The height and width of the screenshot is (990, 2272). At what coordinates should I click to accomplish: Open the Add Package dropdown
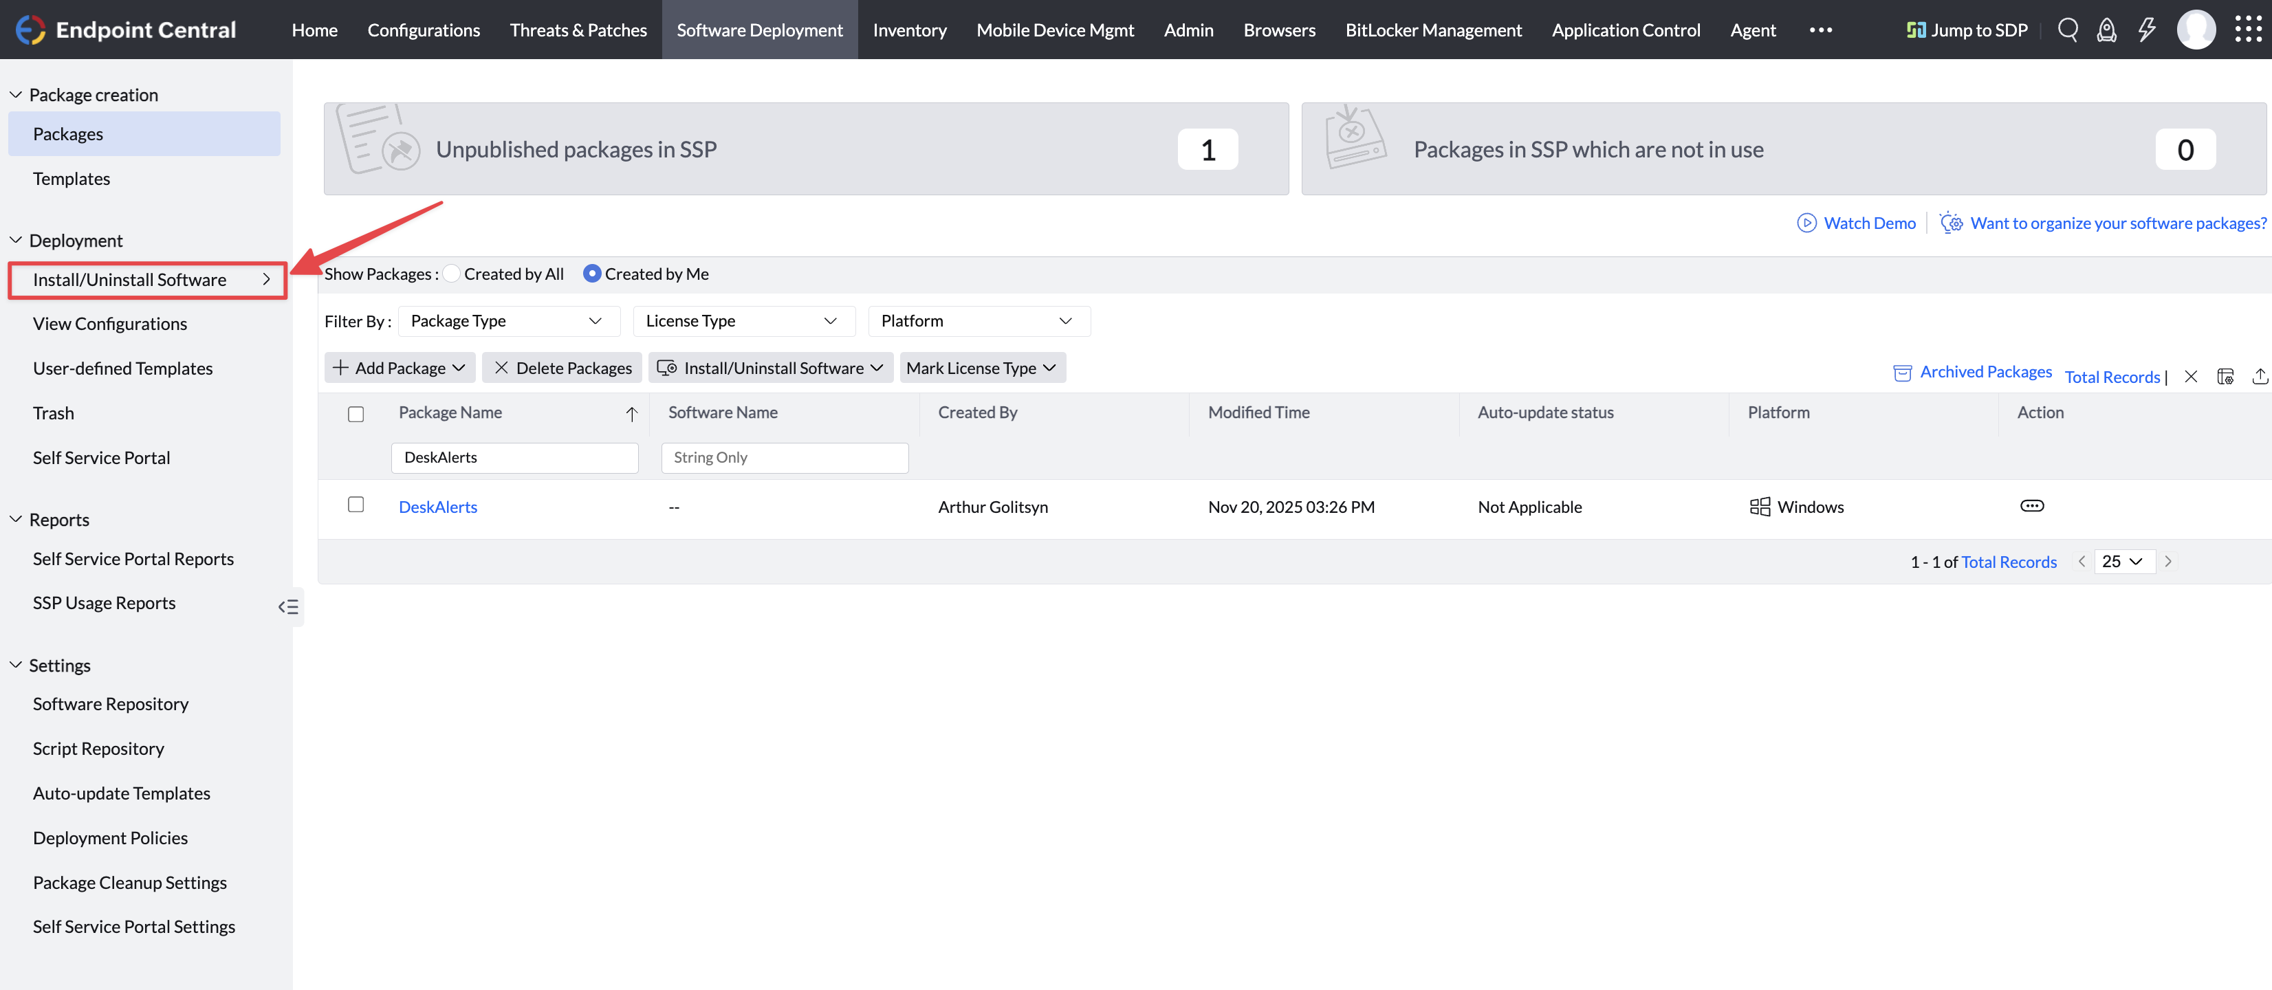tap(400, 368)
